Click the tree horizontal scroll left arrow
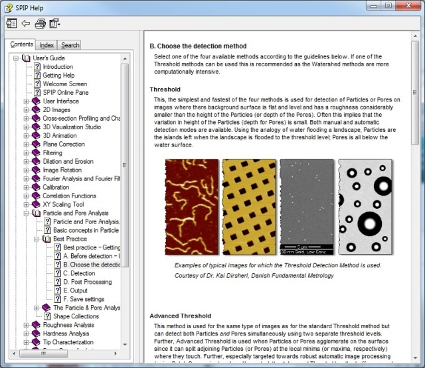This screenshot has height=368, width=425. click(x=14, y=353)
